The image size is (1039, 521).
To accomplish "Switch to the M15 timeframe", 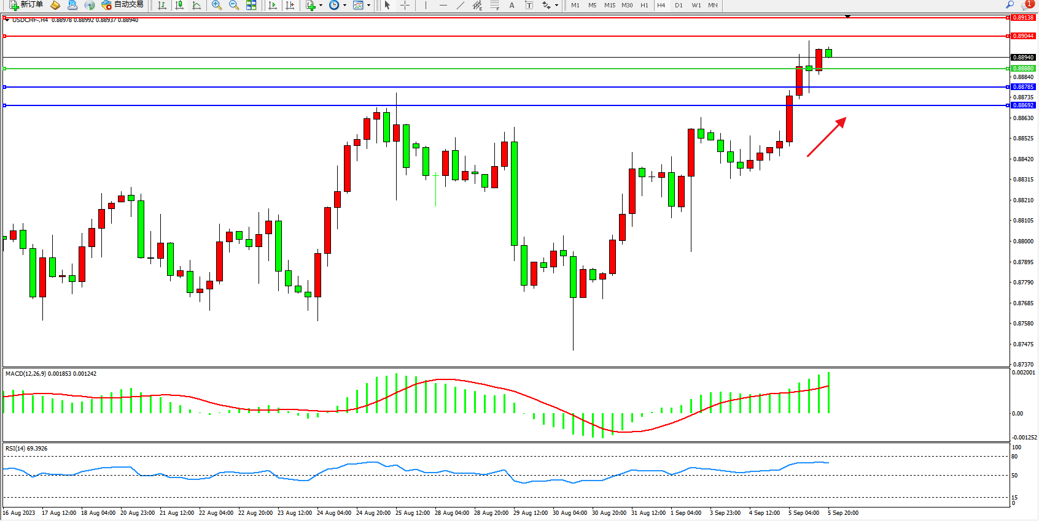I will (609, 6).
